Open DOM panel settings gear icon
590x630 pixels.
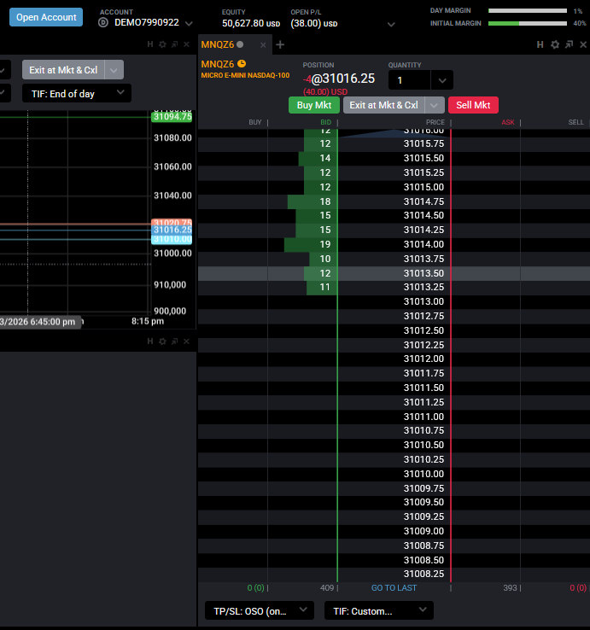pos(555,44)
